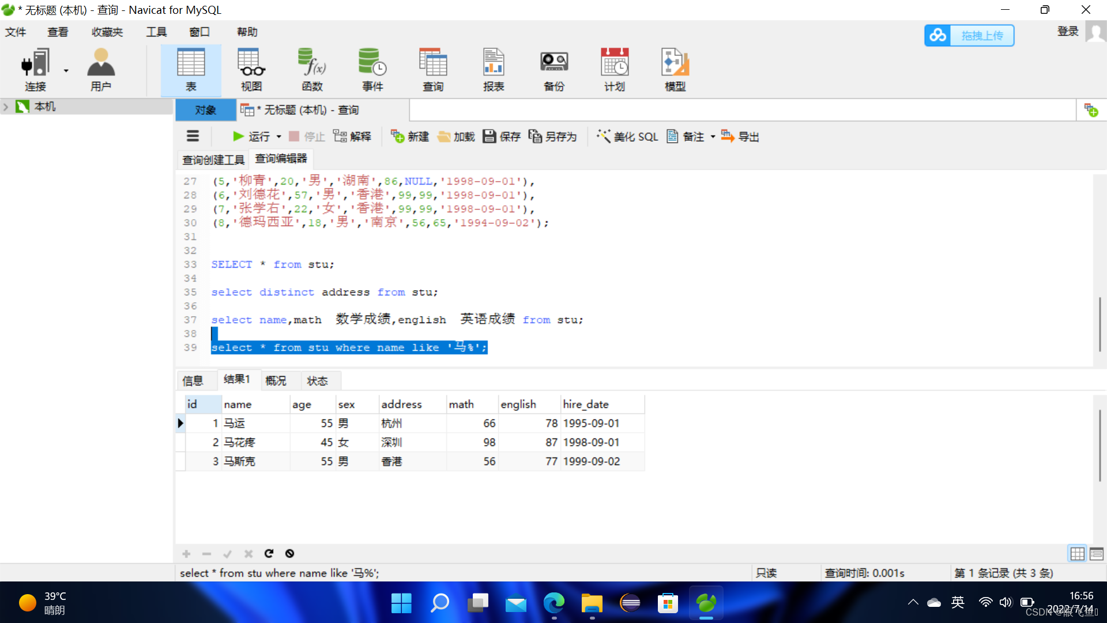Click the Login (登录) link

coord(1068,32)
